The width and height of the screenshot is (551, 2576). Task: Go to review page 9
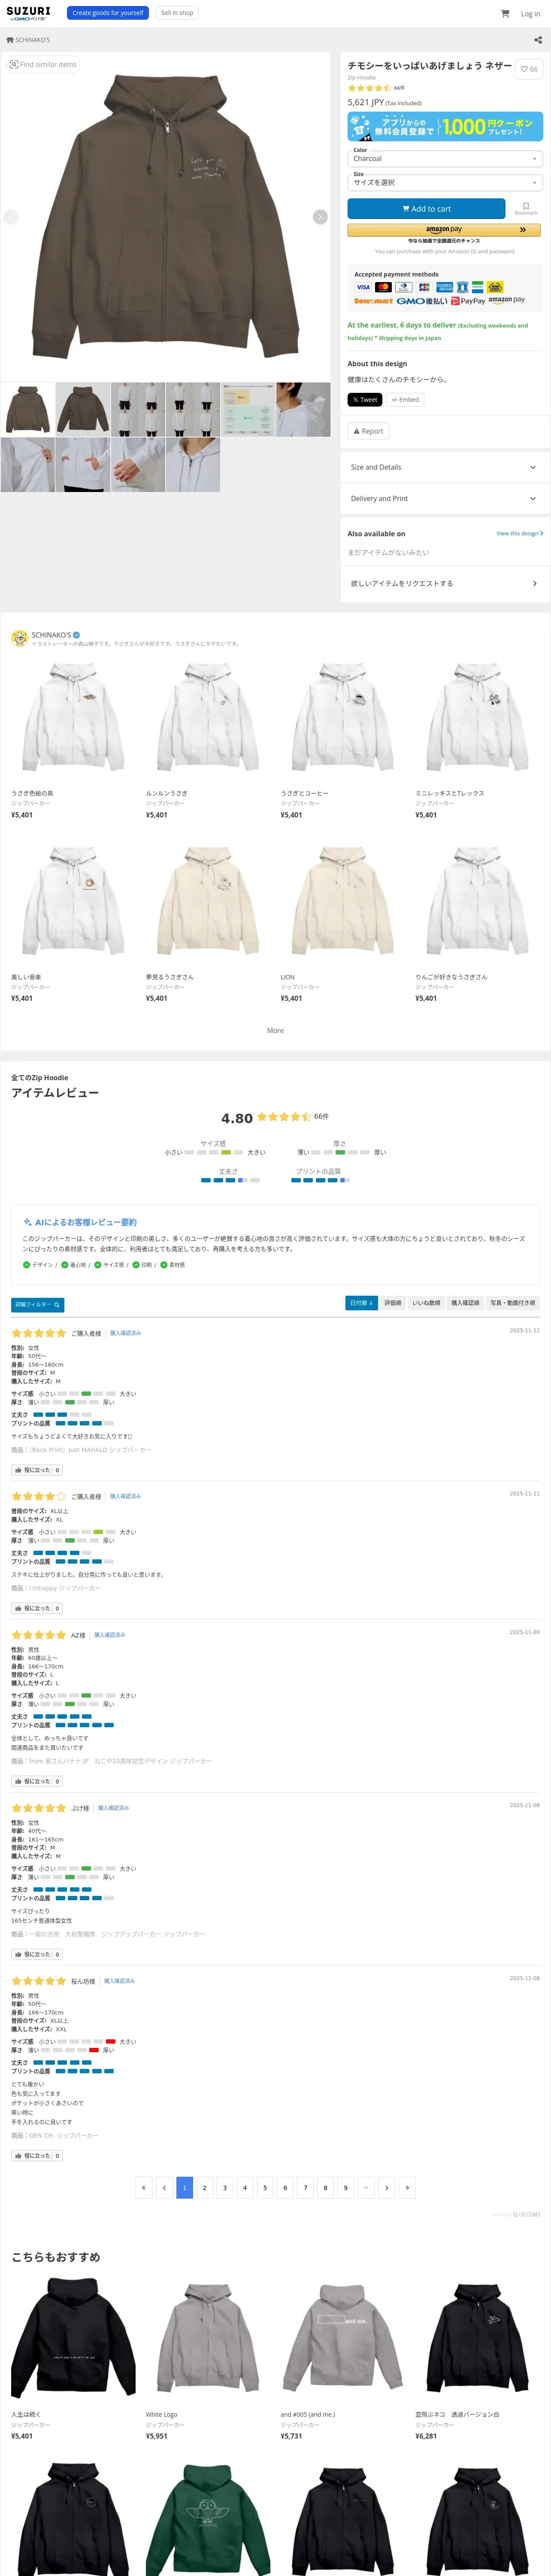tap(345, 2188)
